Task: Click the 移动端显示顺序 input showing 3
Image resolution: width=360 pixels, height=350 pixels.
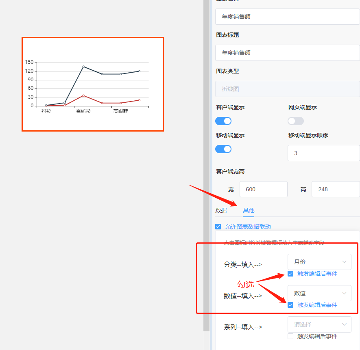Action: pos(323,153)
